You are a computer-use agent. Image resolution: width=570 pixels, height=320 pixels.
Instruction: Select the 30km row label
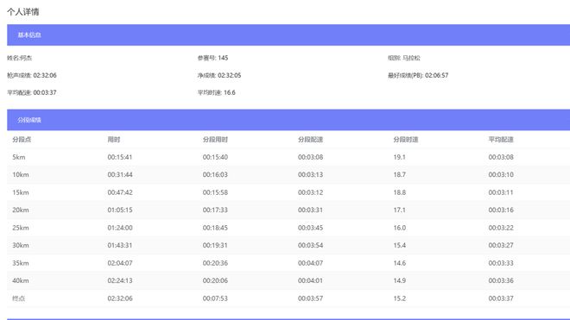pyautogui.click(x=21, y=245)
